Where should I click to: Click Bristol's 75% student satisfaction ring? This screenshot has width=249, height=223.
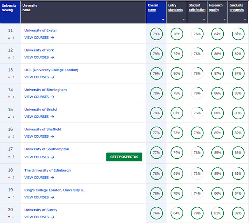coord(197,113)
